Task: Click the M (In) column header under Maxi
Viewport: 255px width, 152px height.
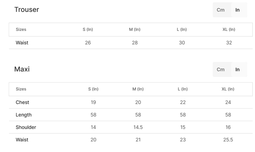Action: pos(138,89)
